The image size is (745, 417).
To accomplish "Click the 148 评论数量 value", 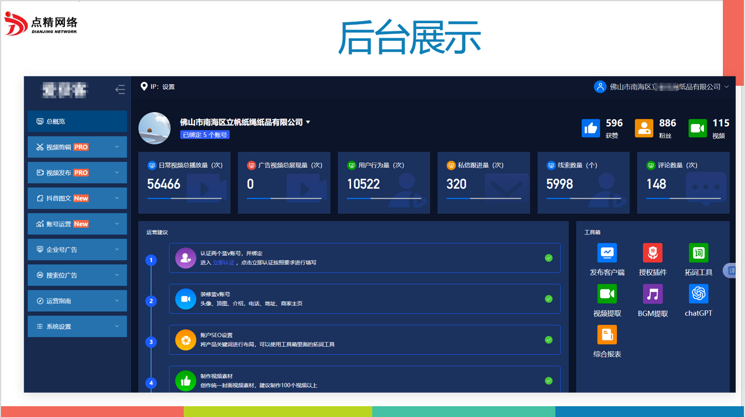I will (x=656, y=184).
